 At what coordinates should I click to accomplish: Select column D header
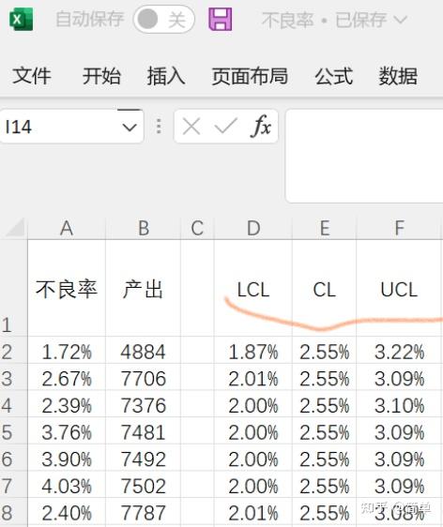(253, 228)
